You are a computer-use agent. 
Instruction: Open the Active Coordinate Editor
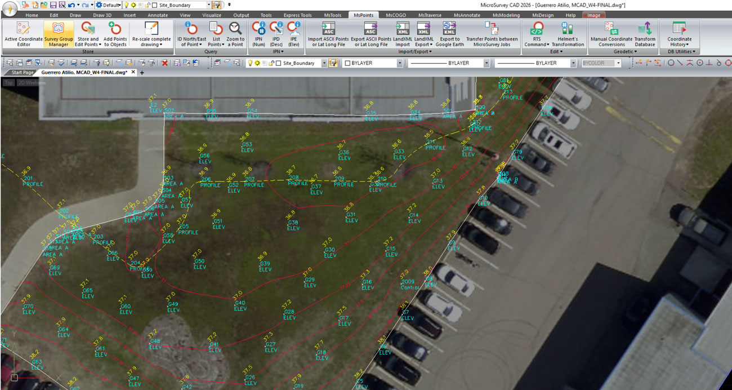(23, 34)
